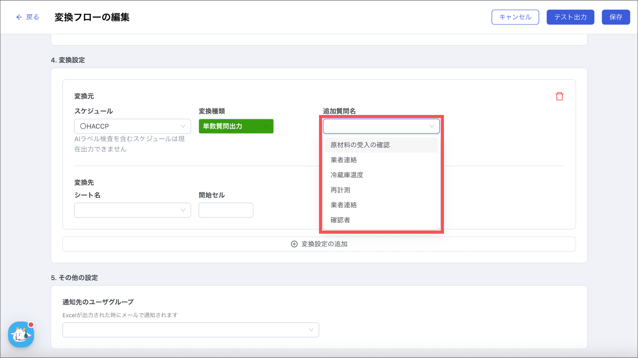Click the plus icon for 変換設定の追加

pos(294,244)
